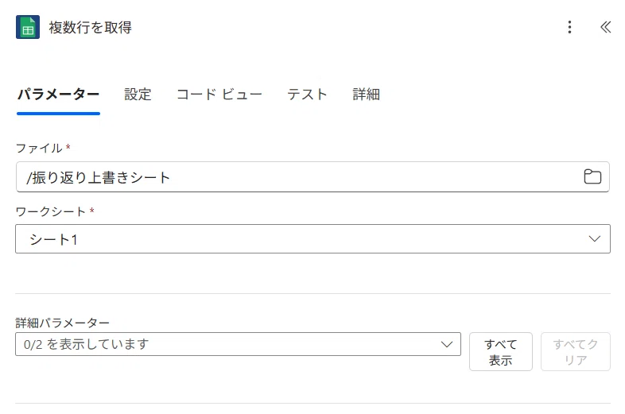Image resolution: width=625 pixels, height=414 pixels.
Task: Expand the worksheet list via its chevron arrow
Action: (x=594, y=238)
